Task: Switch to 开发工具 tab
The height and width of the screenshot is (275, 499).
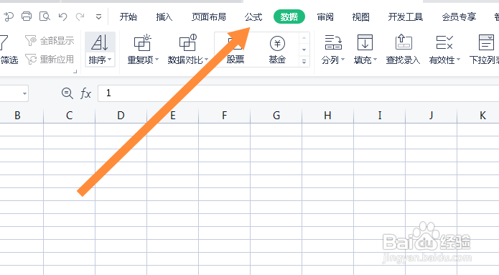Action: click(x=406, y=17)
